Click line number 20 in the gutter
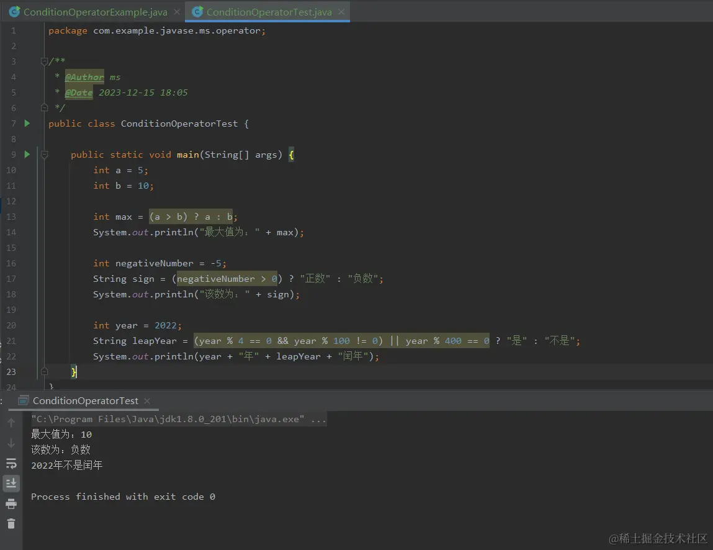This screenshot has height=550, width=713. [11, 325]
